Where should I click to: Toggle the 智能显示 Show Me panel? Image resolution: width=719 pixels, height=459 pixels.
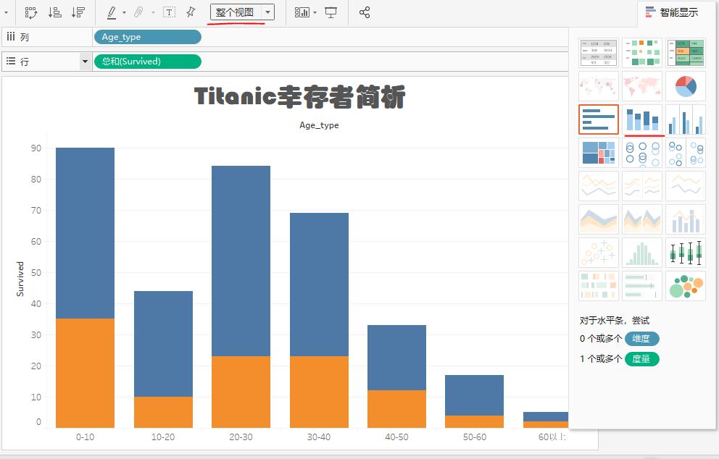point(672,12)
